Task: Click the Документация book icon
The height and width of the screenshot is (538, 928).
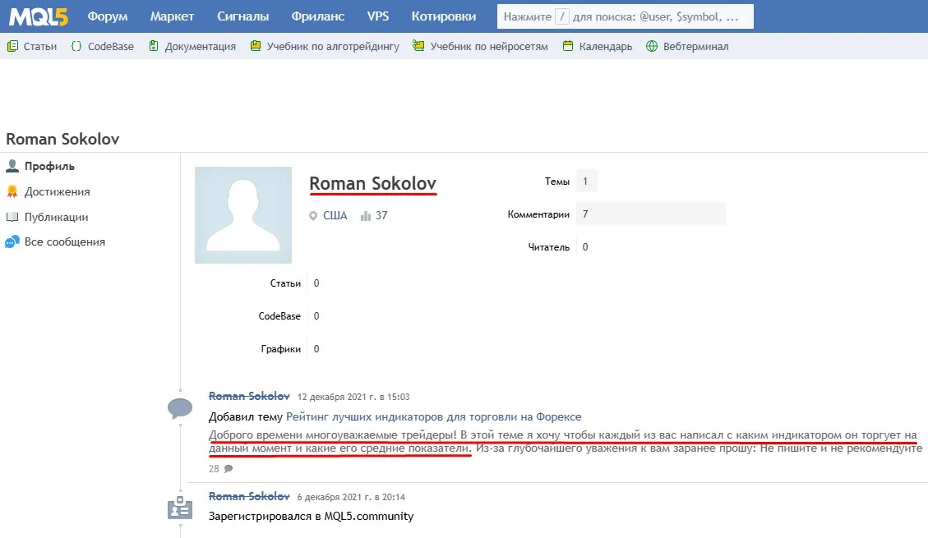Action: (x=154, y=46)
